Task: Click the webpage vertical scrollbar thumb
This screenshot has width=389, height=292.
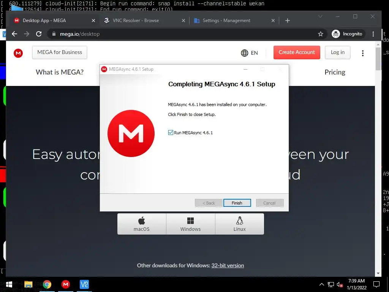Action: pyautogui.click(x=378, y=59)
